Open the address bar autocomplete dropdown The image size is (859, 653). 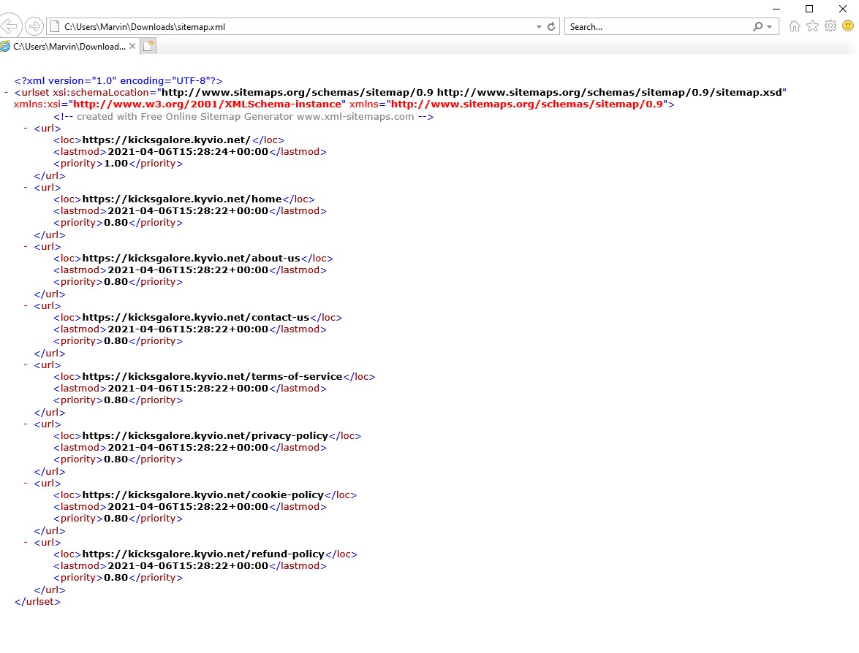tap(539, 26)
